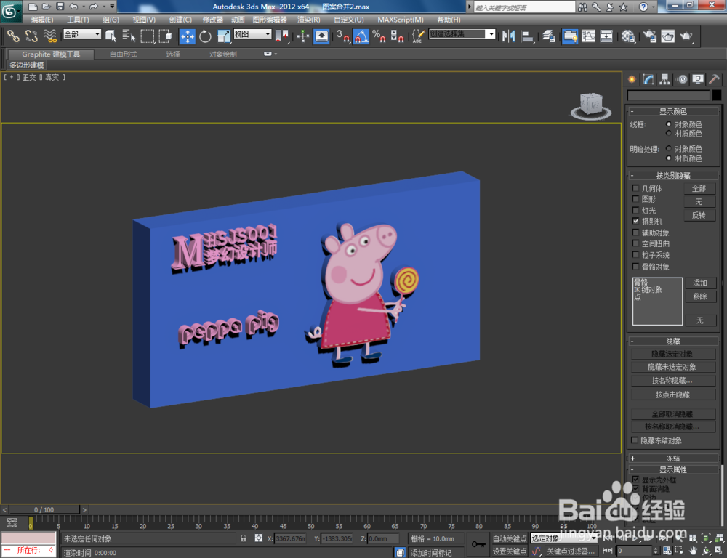727x558 pixels.
Task: Click the Set Keys key icon
Action: [478, 543]
